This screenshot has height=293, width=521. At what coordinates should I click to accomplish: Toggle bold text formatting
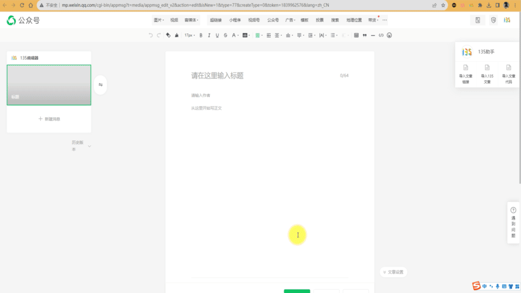click(x=201, y=35)
